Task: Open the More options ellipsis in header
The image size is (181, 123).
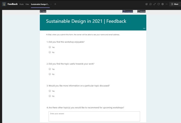Action: [x=167, y=4]
